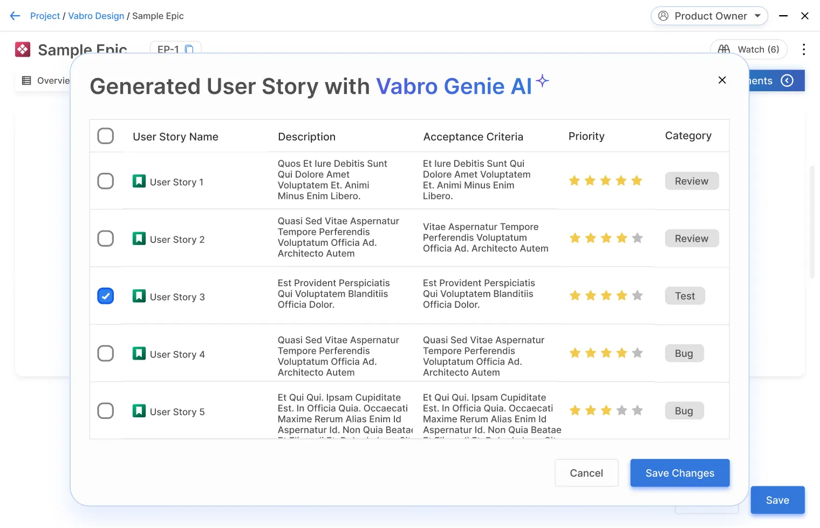Image resolution: width=820 pixels, height=528 pixels.
Task: Click the copy icon beside EP-1
Action: point(189,49)
